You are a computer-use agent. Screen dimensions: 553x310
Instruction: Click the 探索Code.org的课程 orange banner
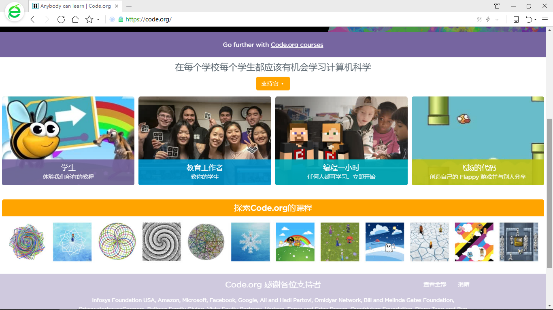pos(273,208)
